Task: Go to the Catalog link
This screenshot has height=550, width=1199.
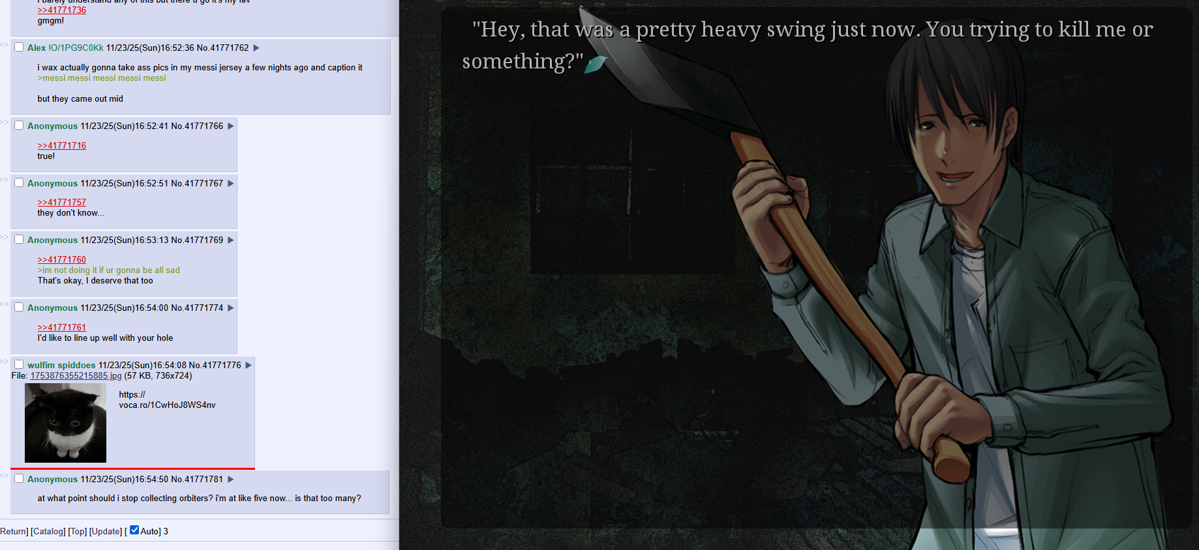Action: (48, 531)
